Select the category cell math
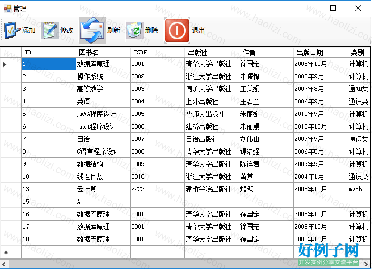This screenshot has height=269, width=372. (359, 189)
